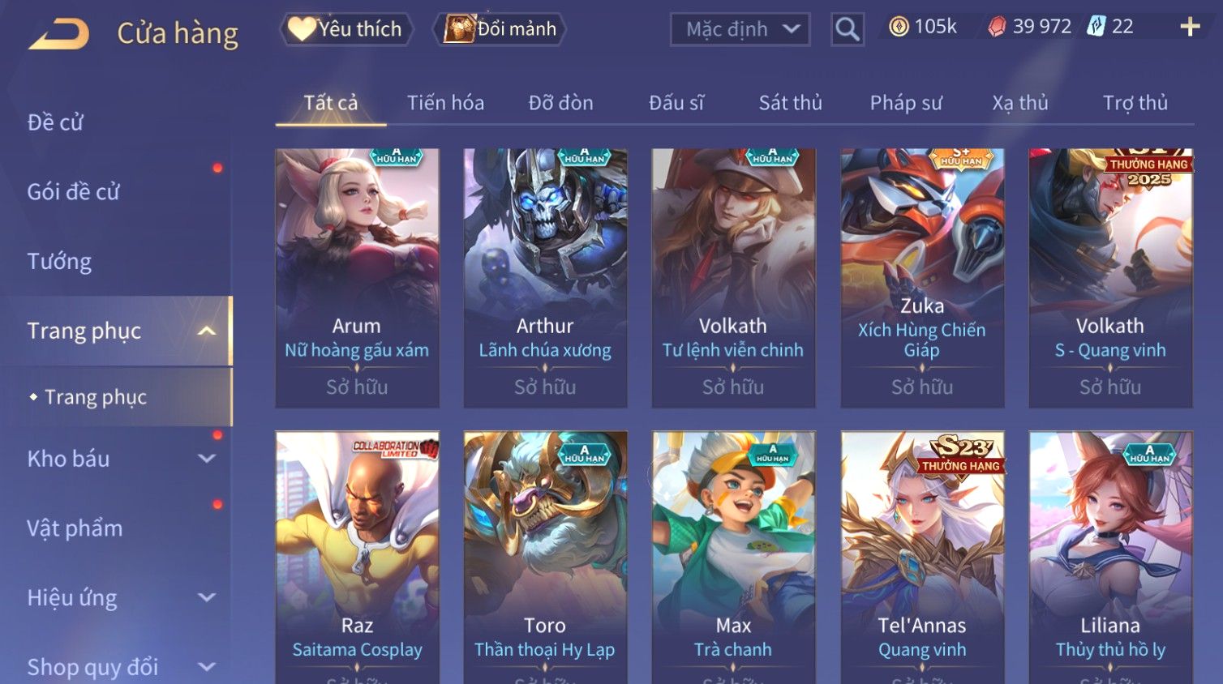Switch to the Pháp sư tab
This screenshot has width=1223, height=684.
coord(906,103)
